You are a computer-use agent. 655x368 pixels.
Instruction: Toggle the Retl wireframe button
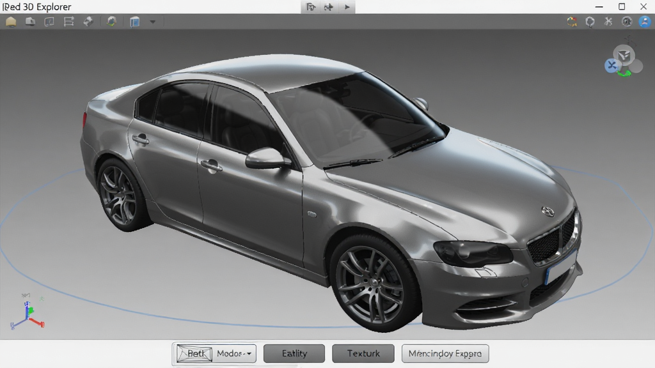[194, 354]
